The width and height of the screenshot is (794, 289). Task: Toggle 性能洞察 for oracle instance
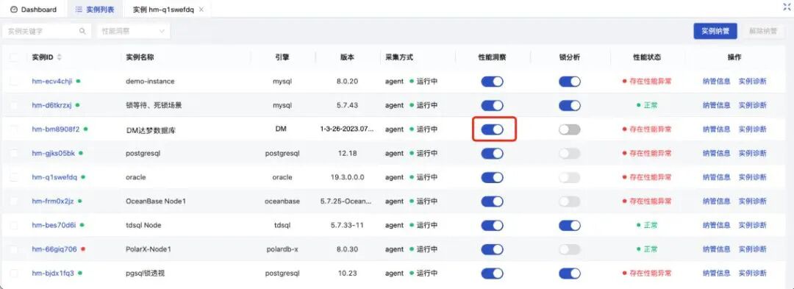tap(492, 177)
